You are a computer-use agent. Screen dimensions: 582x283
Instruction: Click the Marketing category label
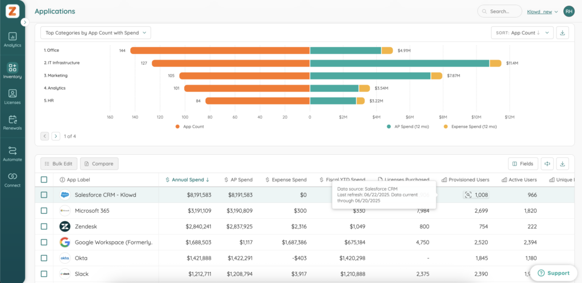tap(56, 75)
